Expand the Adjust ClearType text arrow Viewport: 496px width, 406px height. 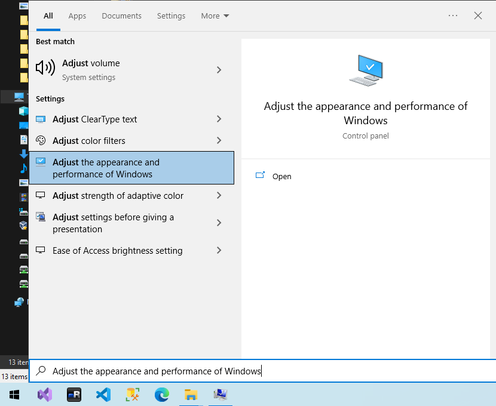click(219, 119)
